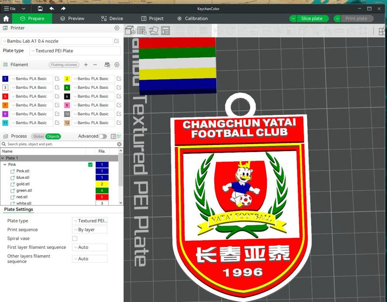Open First layer filament sequence dropdown
This screenshot has width=387, height=302.
pos(90,247)
